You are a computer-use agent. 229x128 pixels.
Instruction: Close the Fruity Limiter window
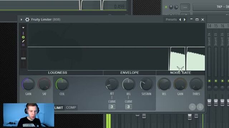point(203,20)
